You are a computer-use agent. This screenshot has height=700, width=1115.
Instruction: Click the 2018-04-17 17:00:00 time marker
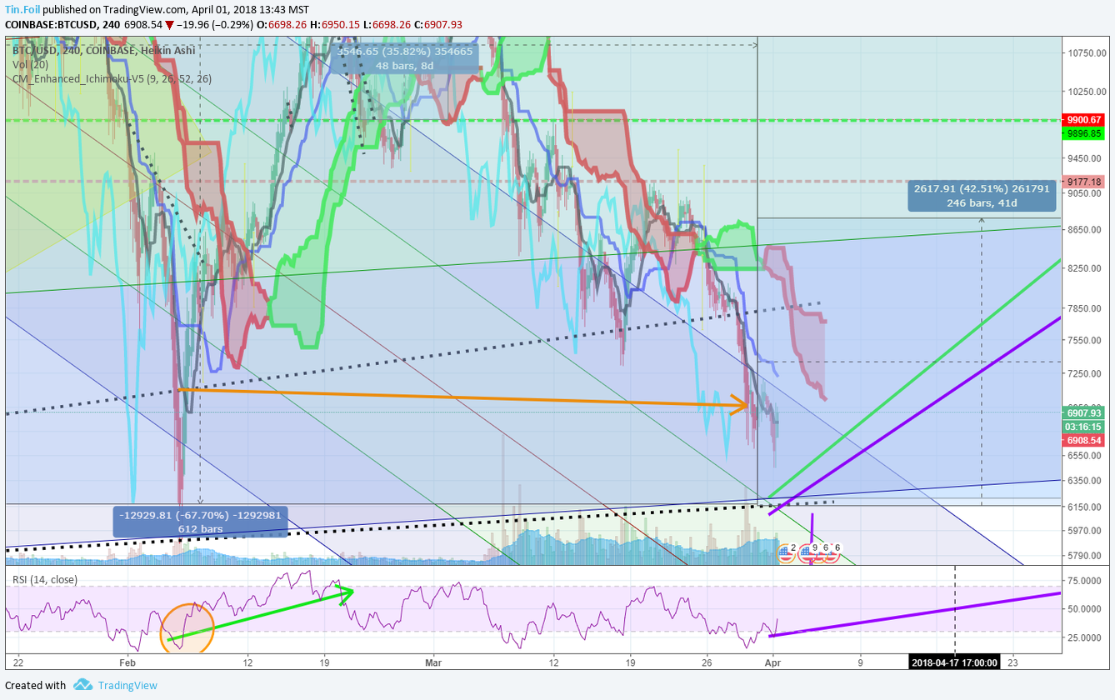point(955,662)
